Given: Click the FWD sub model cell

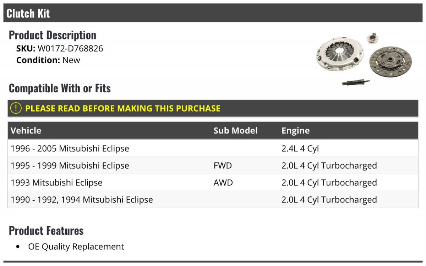Looking at the screenshot, I should [223, 165].
